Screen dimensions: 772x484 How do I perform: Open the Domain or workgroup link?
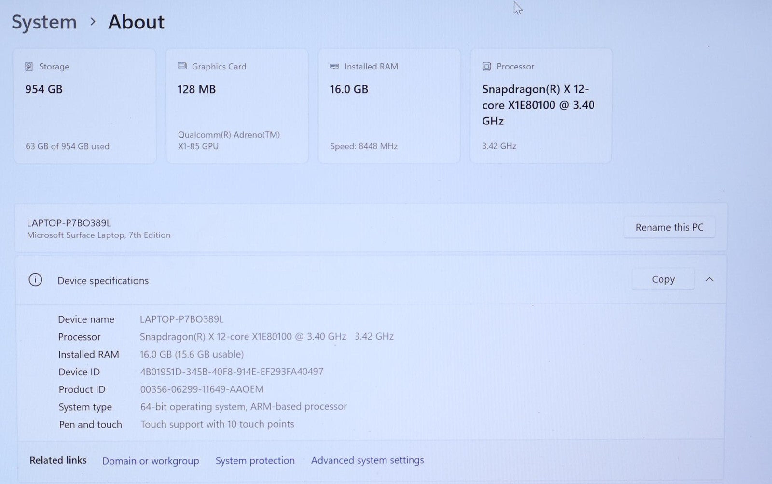coord(151,461)
